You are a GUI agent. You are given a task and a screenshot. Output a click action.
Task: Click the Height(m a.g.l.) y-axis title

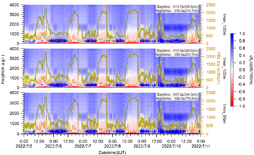pos(3,69)
